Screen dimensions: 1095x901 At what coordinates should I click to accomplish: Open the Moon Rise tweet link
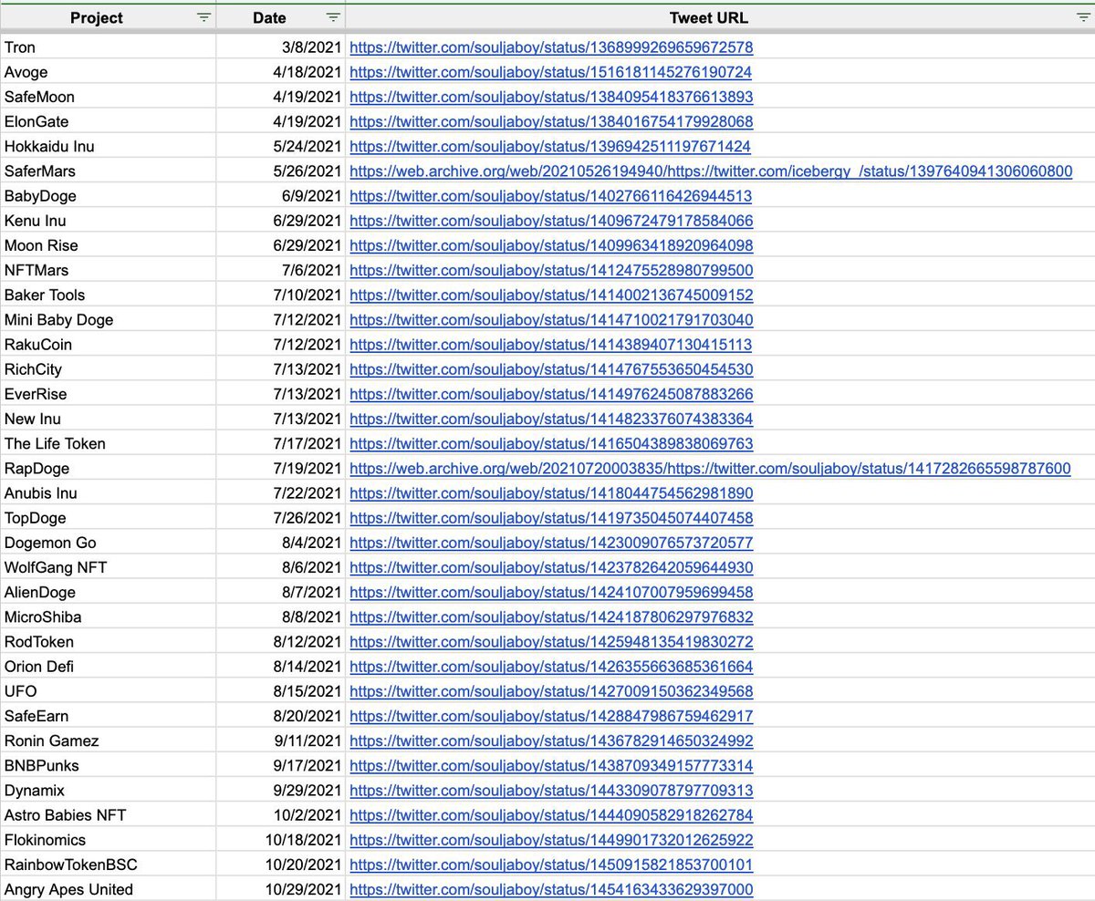click(551, 245)
